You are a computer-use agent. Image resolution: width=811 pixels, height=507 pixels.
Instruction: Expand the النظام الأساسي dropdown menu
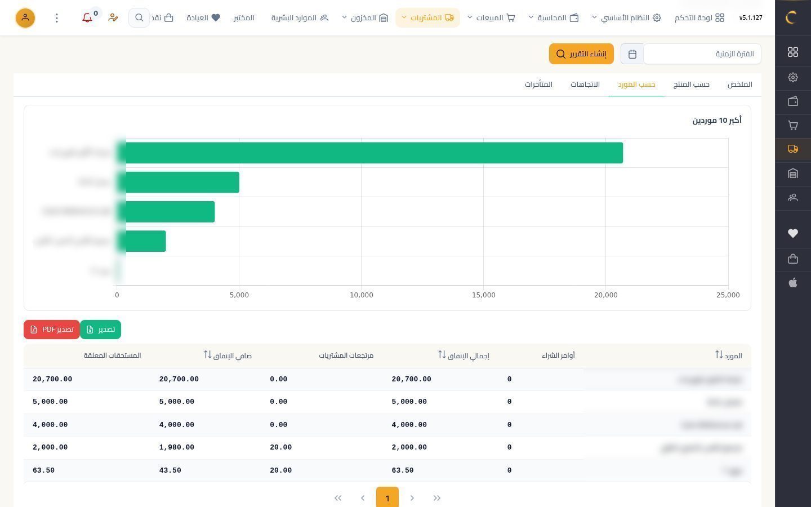(x=627, y=18)
